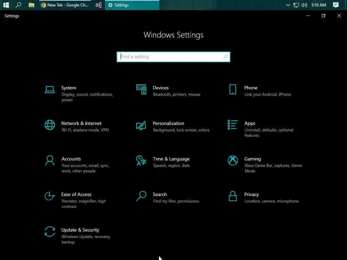Click 'Find my files, permissions' description
The image size is (347, 260).
pyautogui.click(x=176, y=201)
